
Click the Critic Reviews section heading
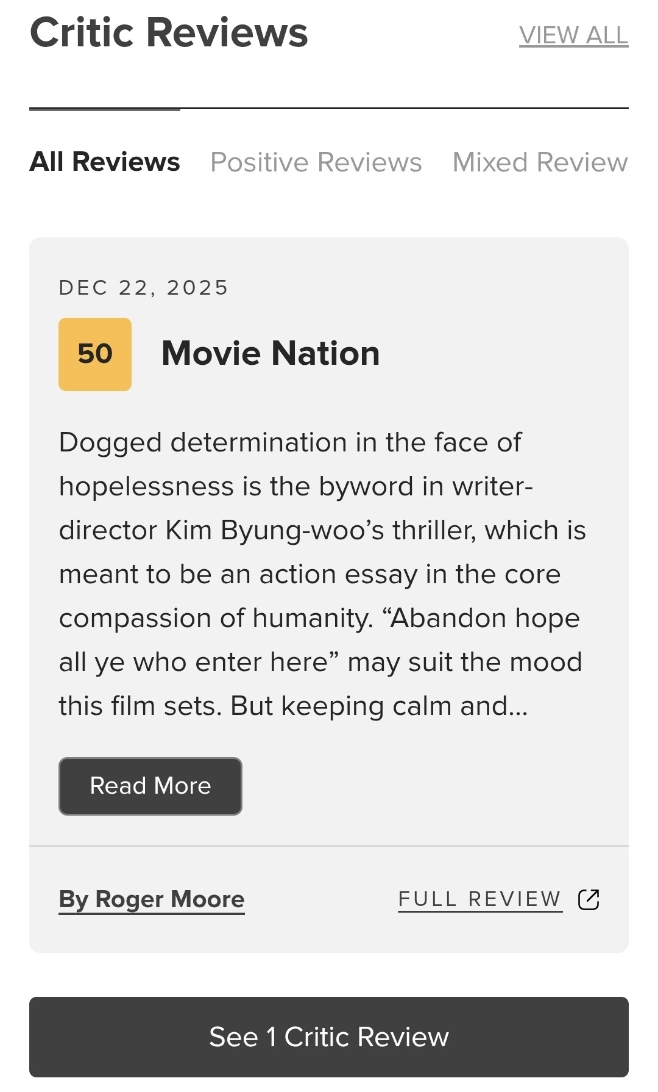(169, 33)
